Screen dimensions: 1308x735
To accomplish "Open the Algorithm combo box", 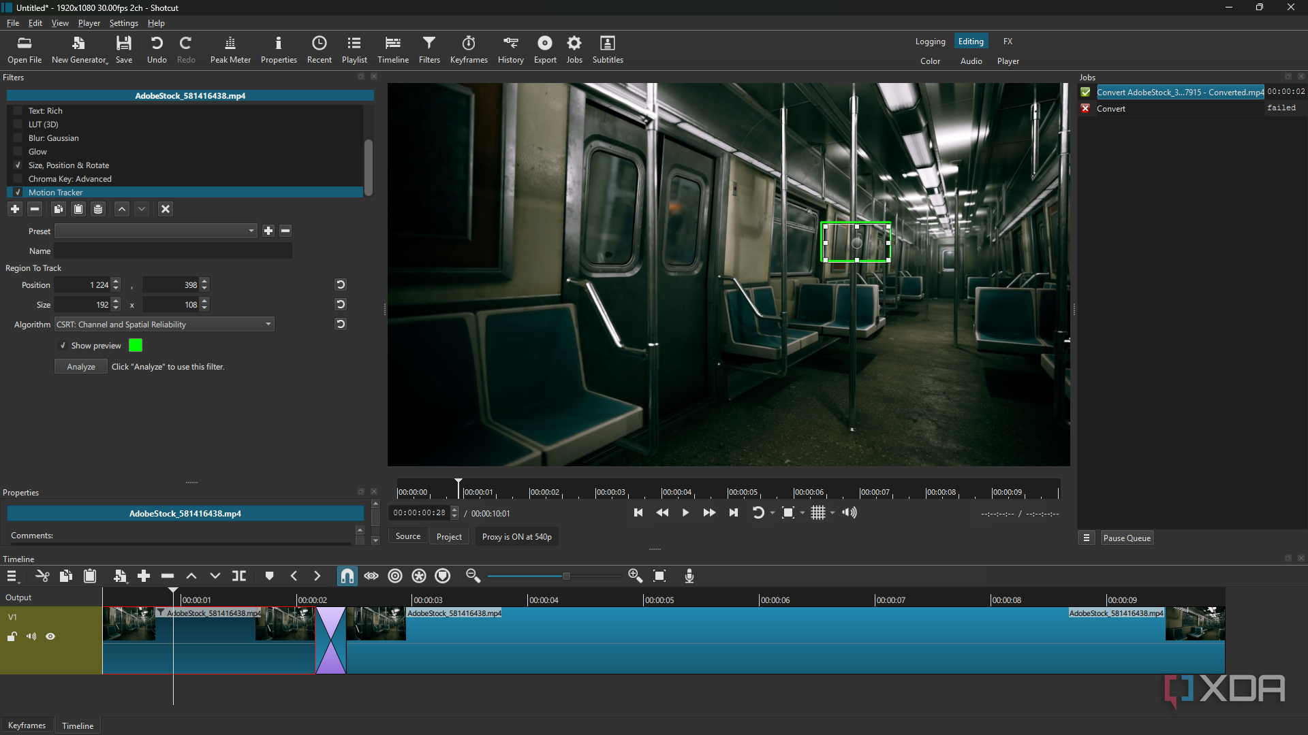I will pos(164,325).
